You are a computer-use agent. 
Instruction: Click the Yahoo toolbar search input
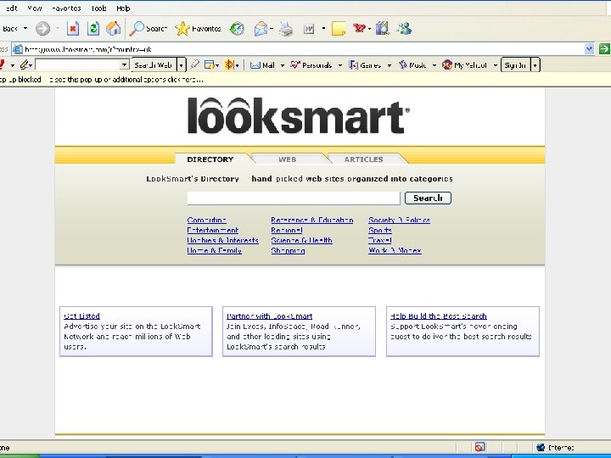78,64
